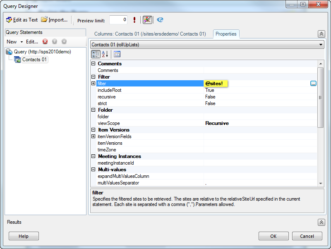Click the red exclamation execute icon
Screen dimensions: 331x249
[134, 20]
